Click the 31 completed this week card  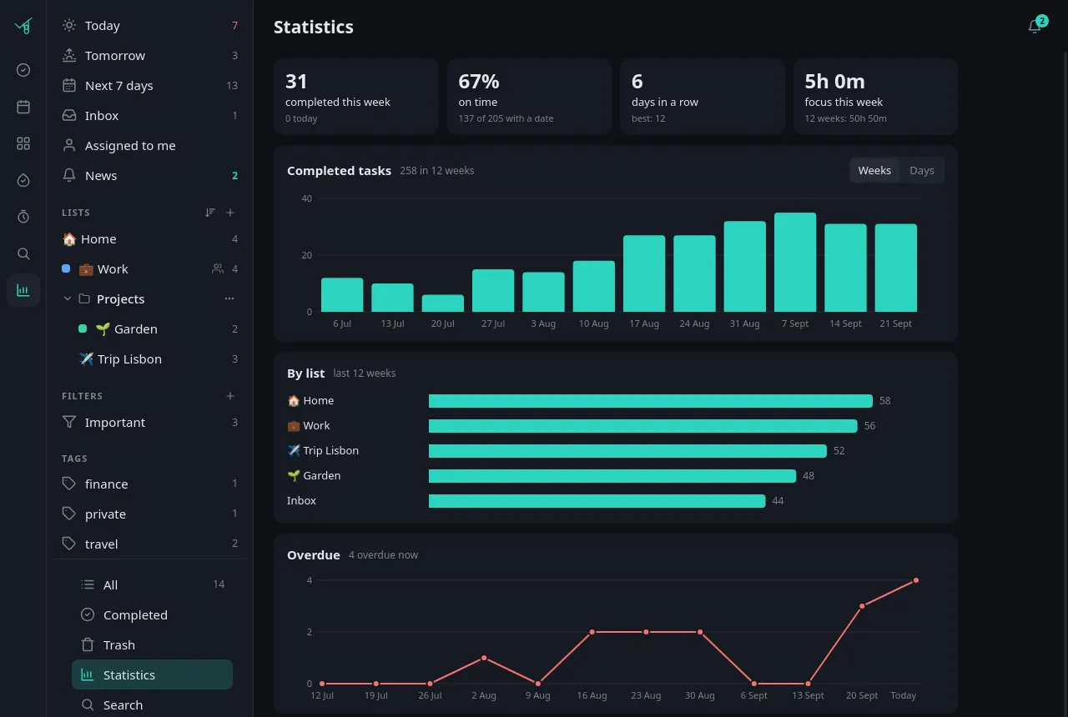click(356, 97)
